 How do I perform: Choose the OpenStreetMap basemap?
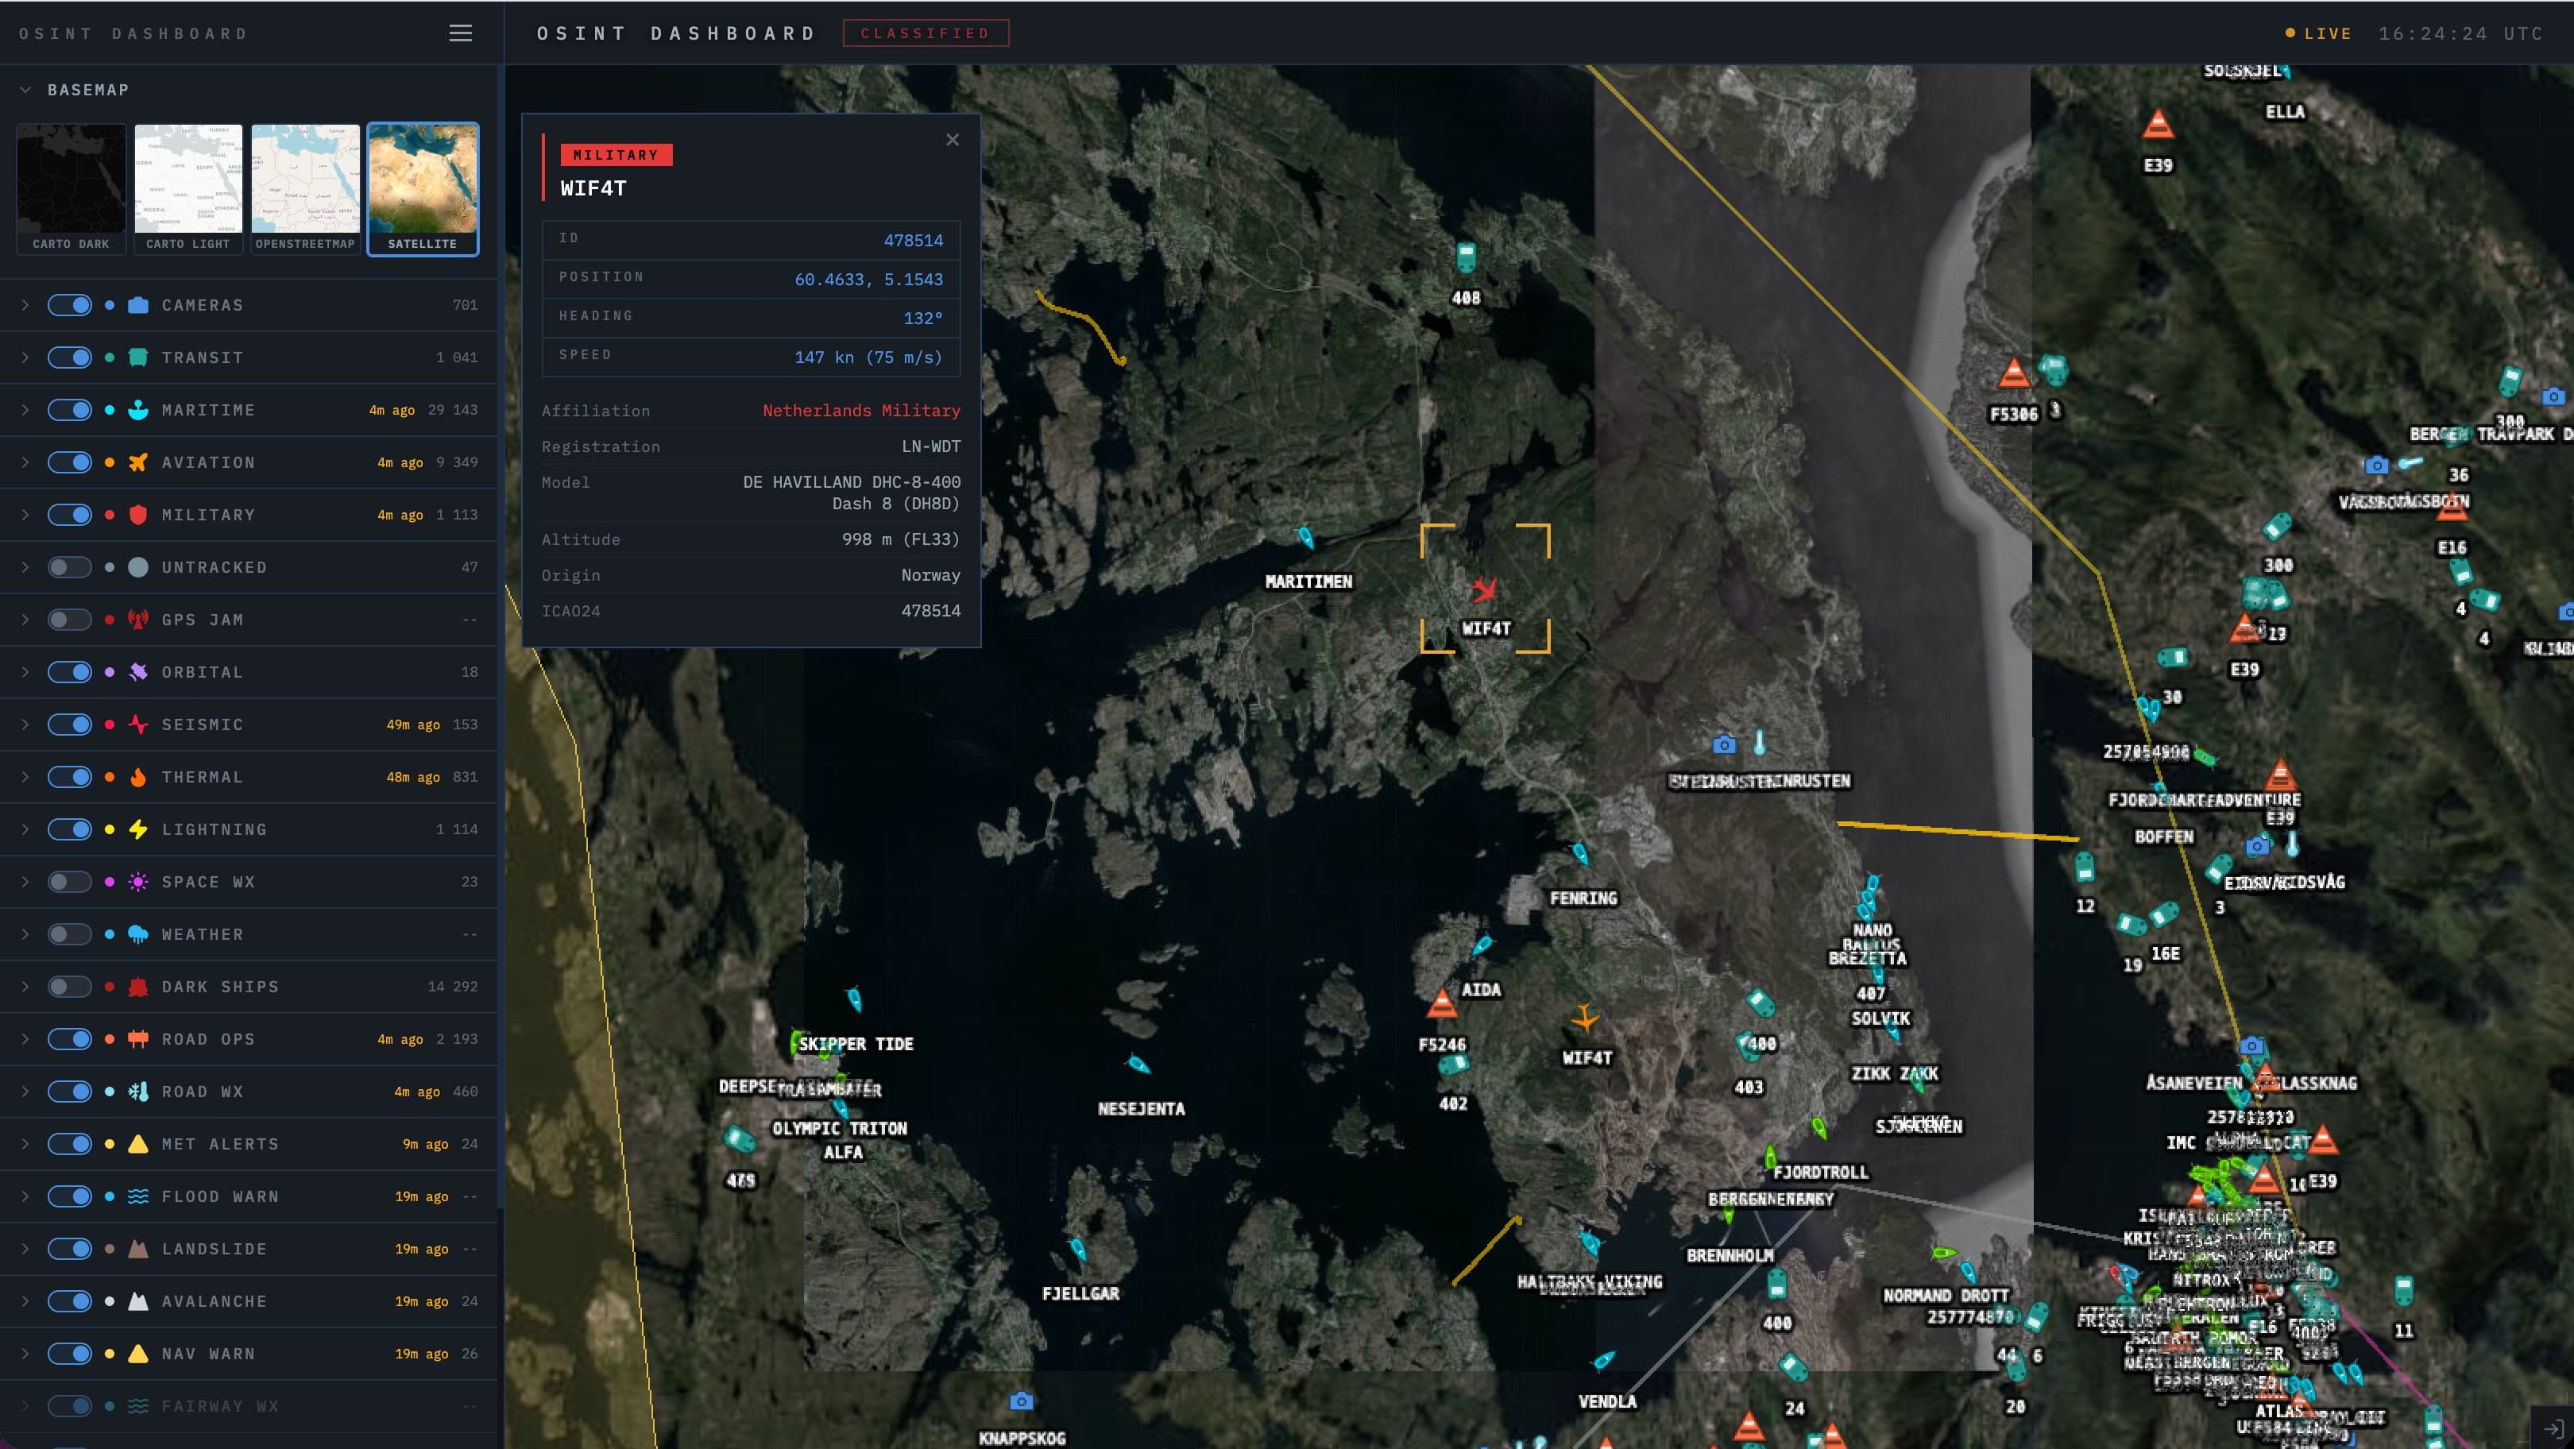click(x=305, y=187)
